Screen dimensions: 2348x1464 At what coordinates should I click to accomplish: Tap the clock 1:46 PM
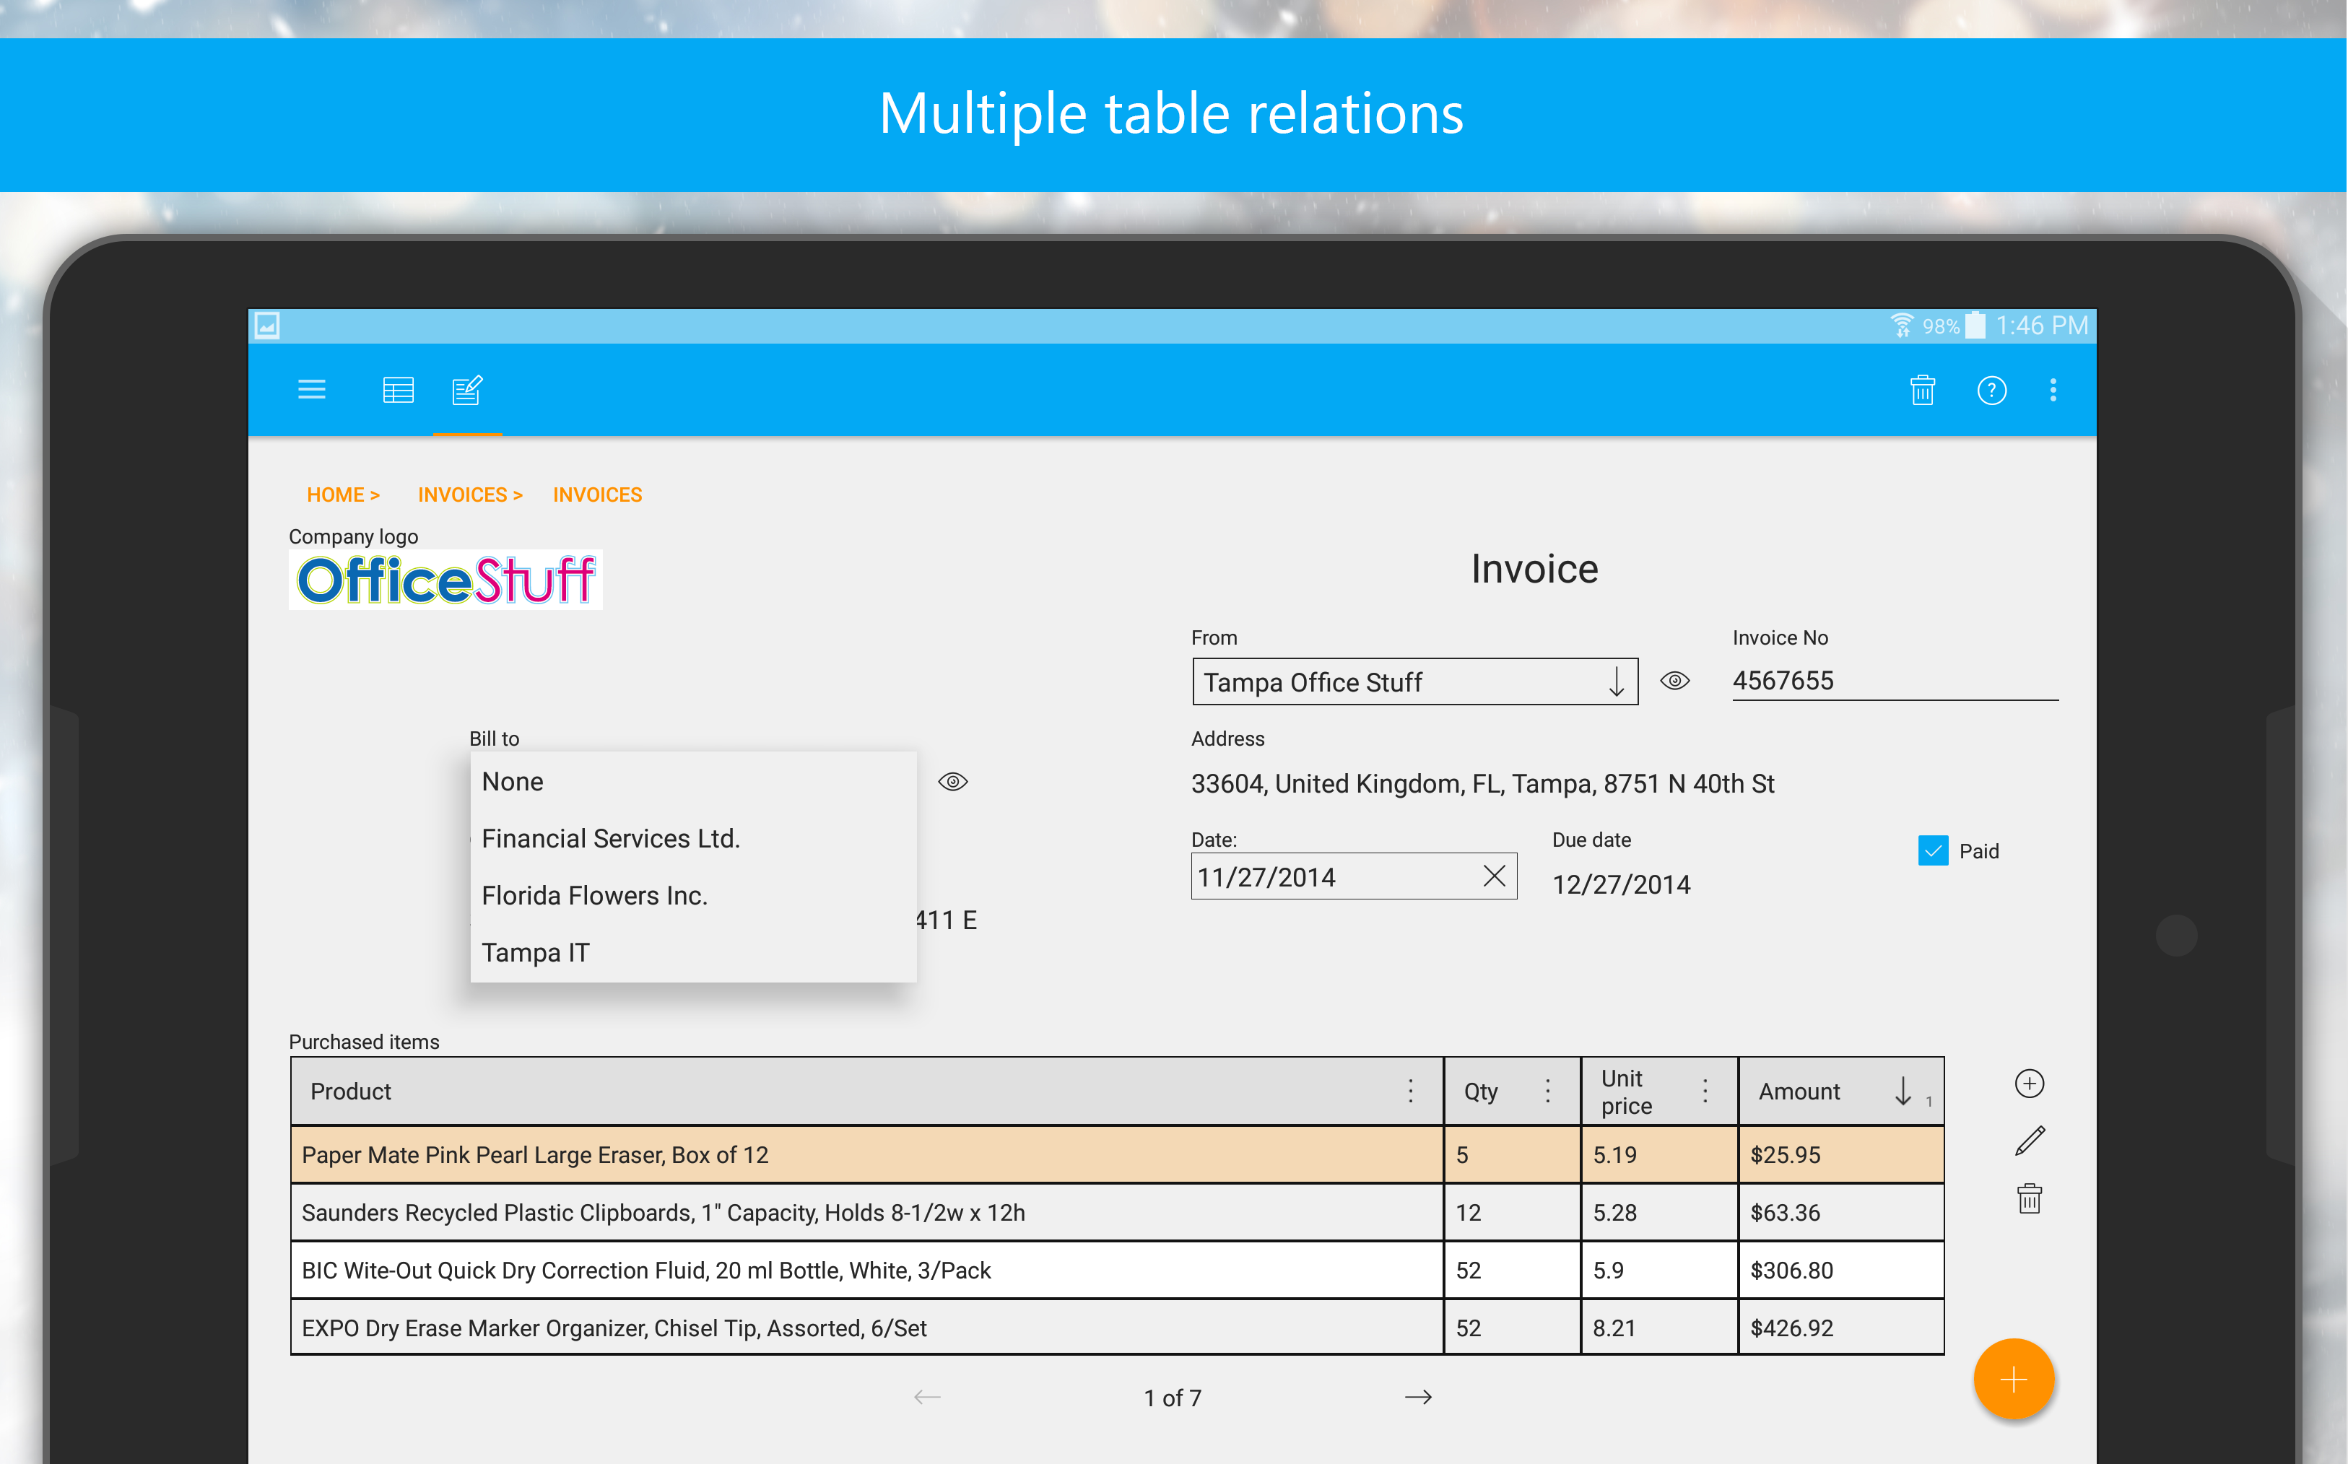point(2042,326)
